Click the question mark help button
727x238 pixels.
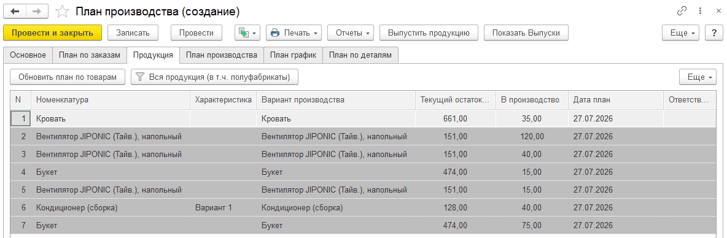point(714,33)
